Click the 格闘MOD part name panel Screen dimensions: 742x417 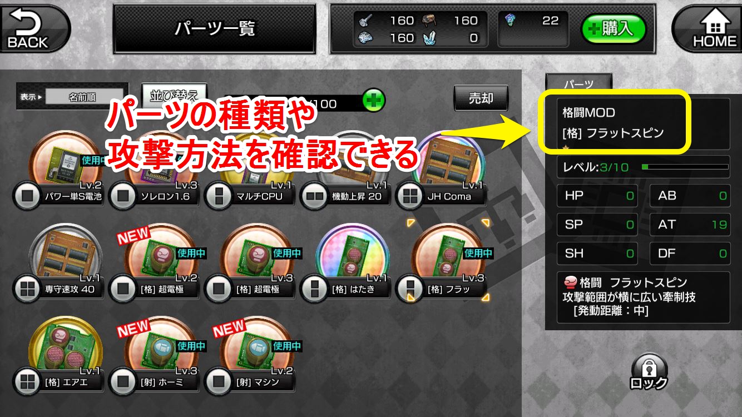click(616, 122)
